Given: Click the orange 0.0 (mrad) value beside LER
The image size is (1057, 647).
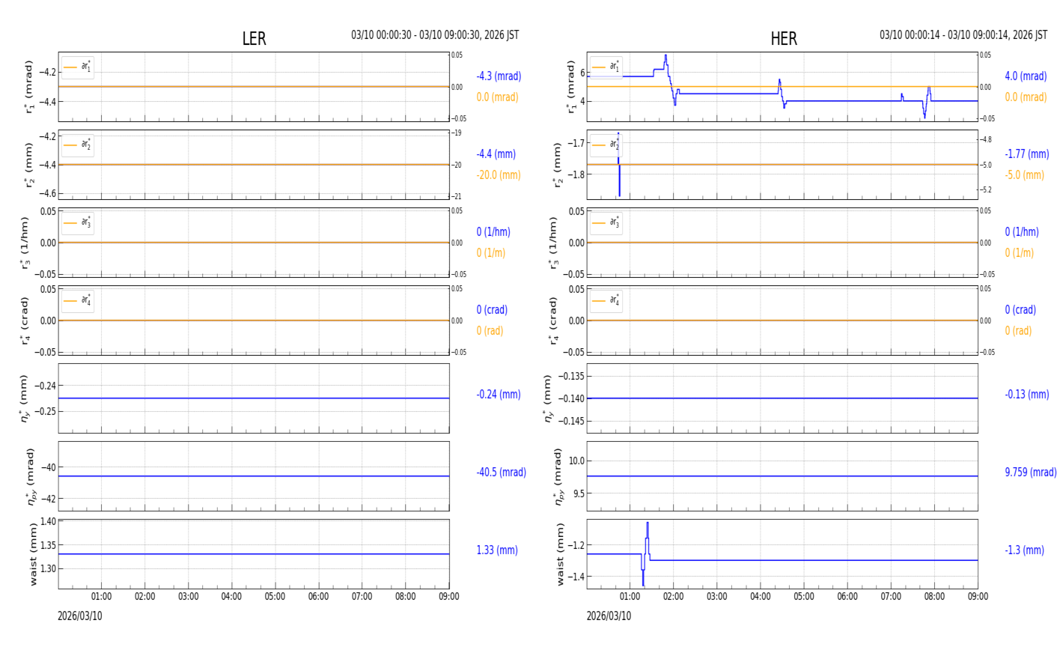Looking at the screenshot, I should 497,97.
